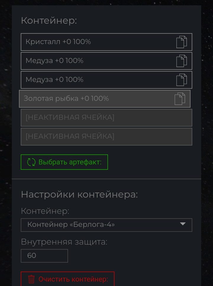213x286 pixels.
Task: Select the first Медуза +0 100% slot
Action: (x=106, y=61)
